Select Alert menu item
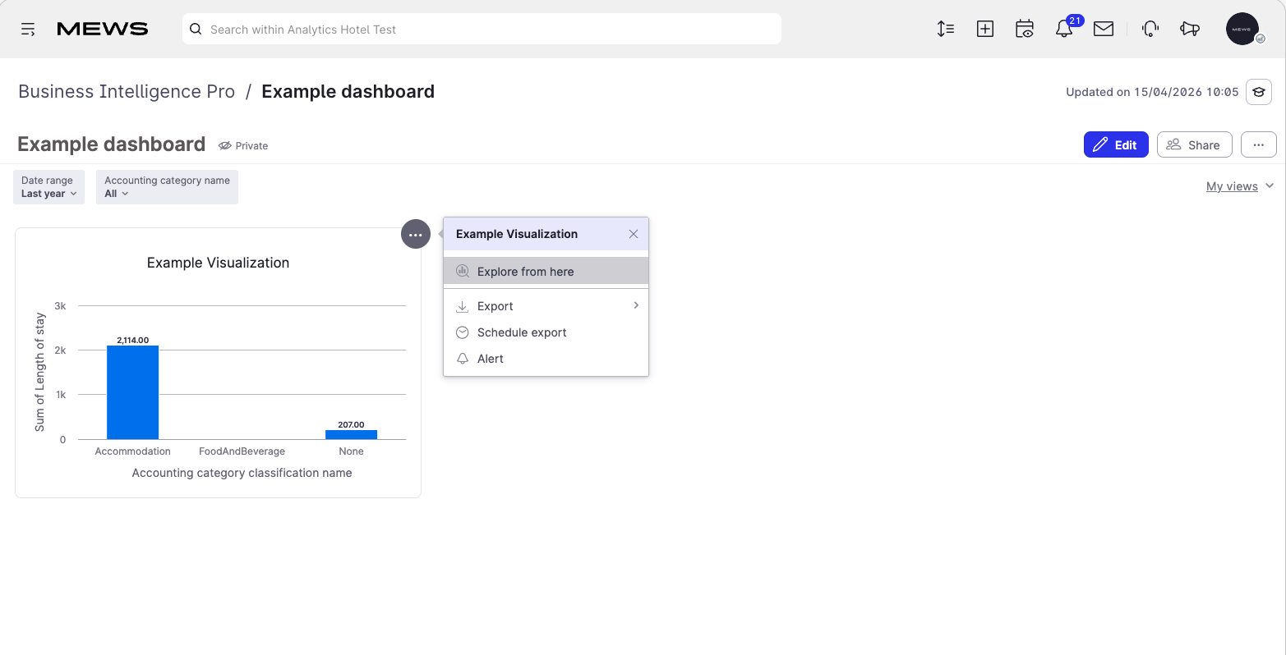This screenshot has width=1286, height=655. coord(546,359)
